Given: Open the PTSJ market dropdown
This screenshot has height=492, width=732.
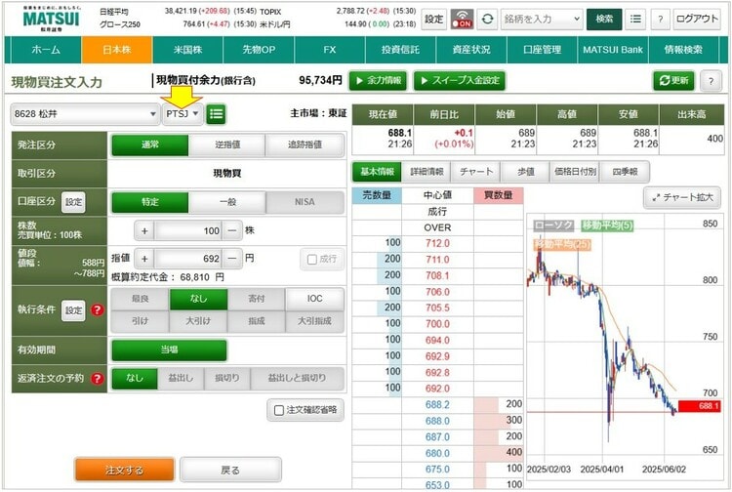Looking at the screenshot, I should tap(183, 114).
